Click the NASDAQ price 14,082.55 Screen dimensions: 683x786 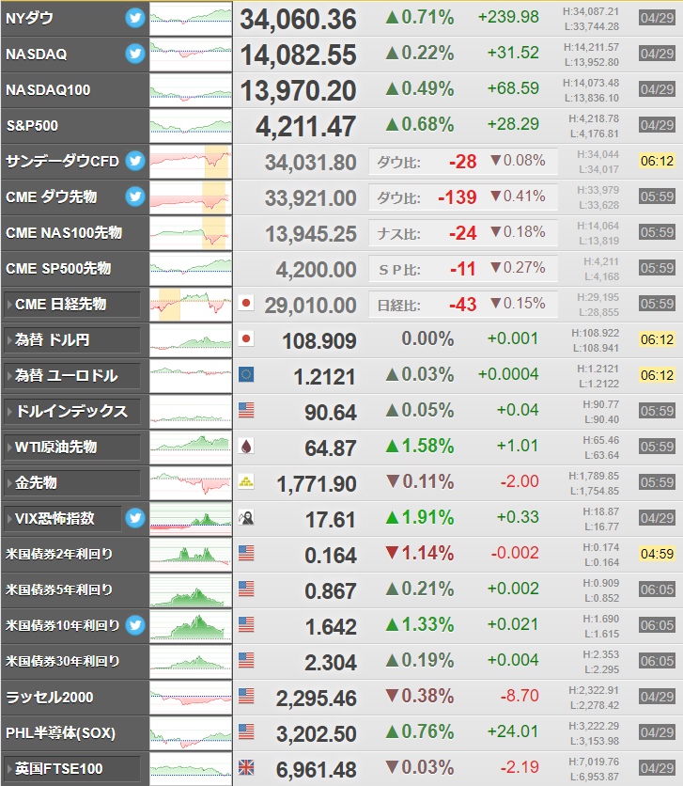coord(299,55)
